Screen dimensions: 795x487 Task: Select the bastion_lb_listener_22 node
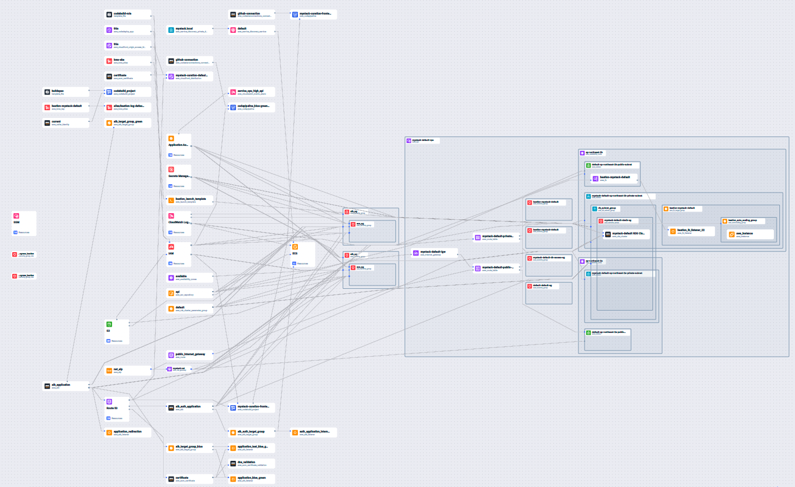[x=691, y=231]
